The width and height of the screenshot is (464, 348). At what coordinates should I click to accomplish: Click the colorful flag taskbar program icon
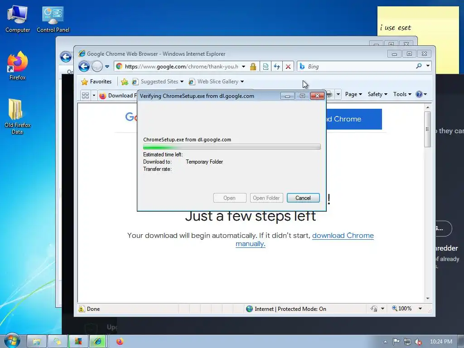coord(78,342)
